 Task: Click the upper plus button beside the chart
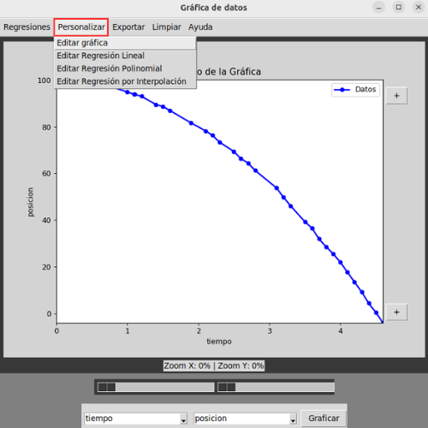pos(396,96)
